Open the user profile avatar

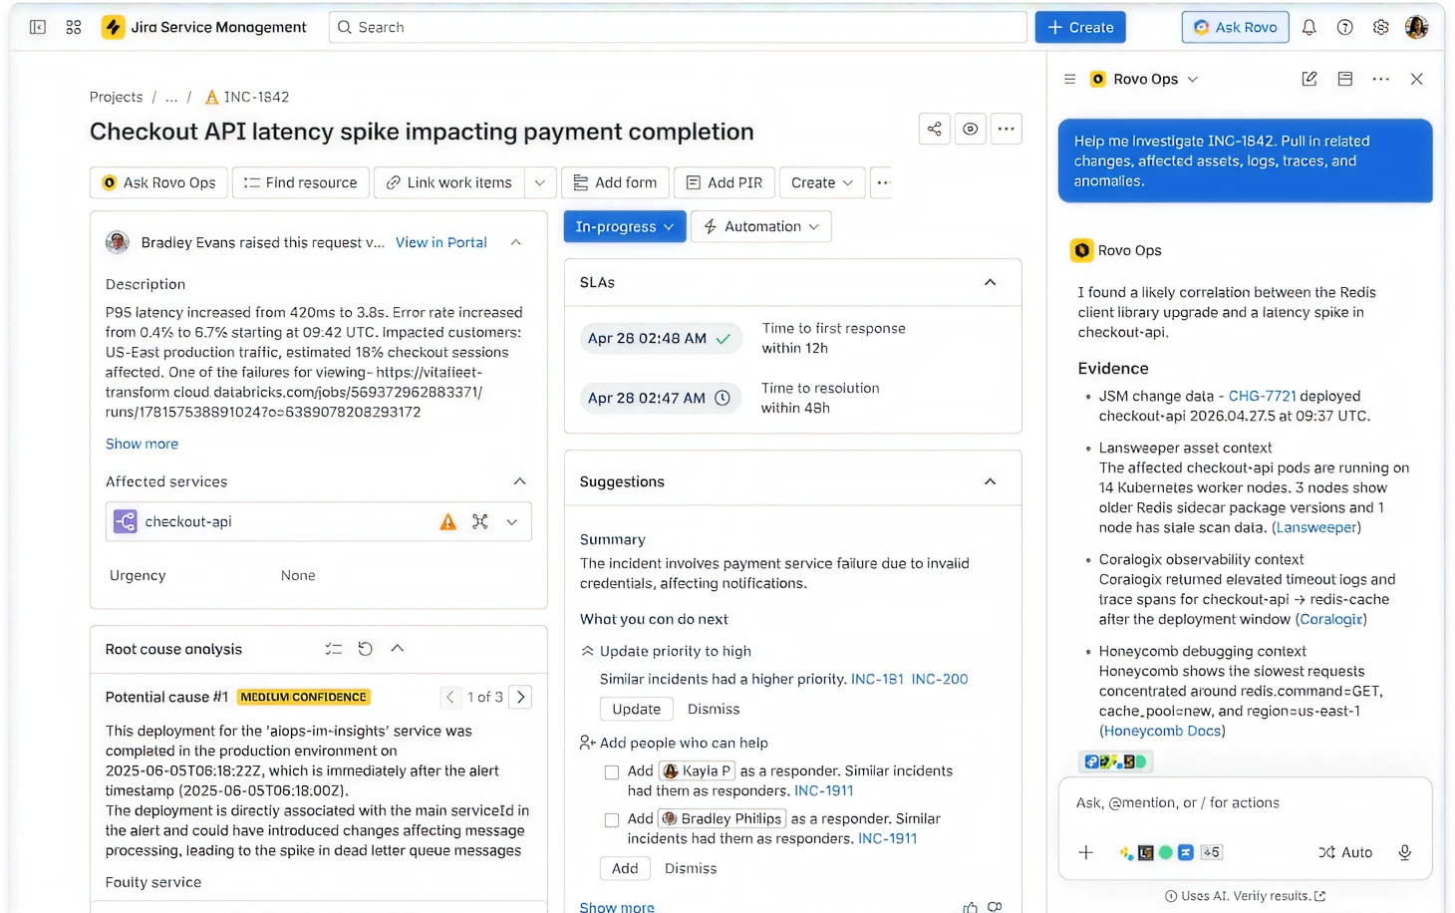[1417, 27]
